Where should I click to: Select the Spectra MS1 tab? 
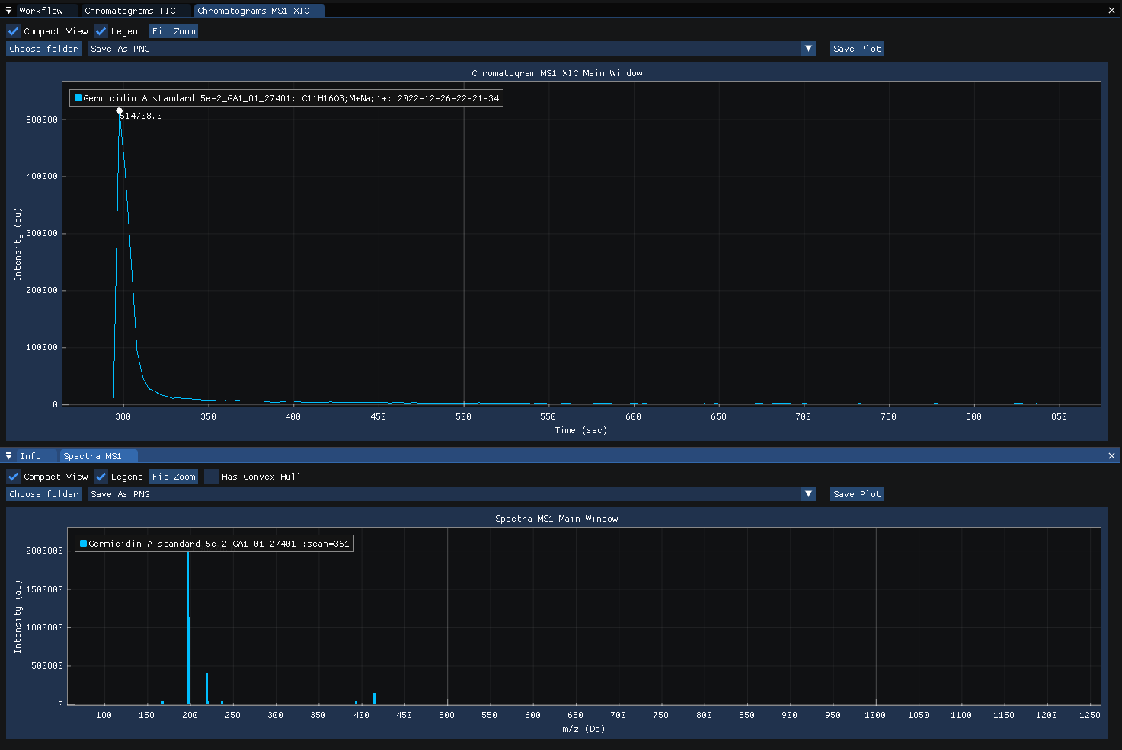(x=99, y=456)
